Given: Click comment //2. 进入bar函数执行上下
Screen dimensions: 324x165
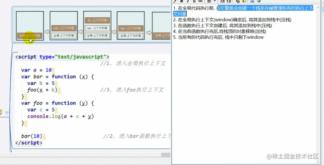Looking at the screenshot, I should [137, 136].
